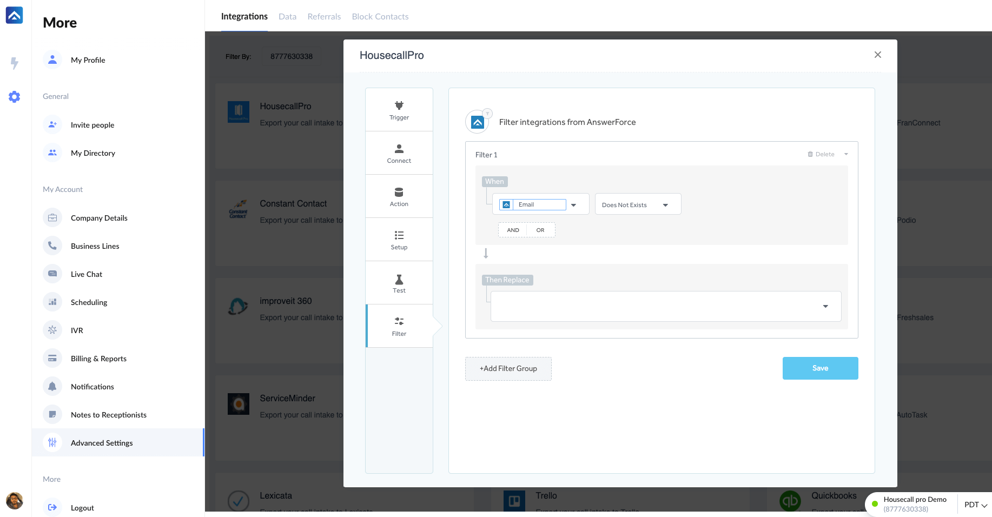Viewport: 992px width, 517px height.
Task: Click the Scheduling label
Action: [89, 302]
